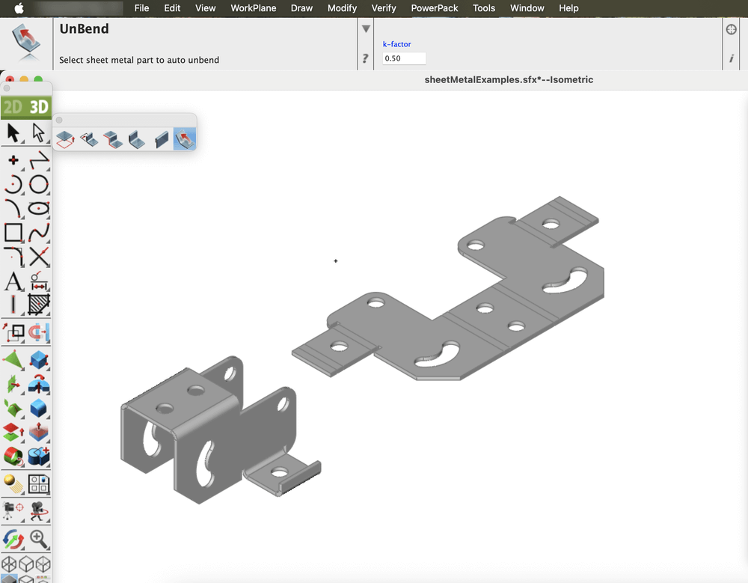Open the PowerPack menu
Viewport: 748px width, 583px height.
[435, 8]
